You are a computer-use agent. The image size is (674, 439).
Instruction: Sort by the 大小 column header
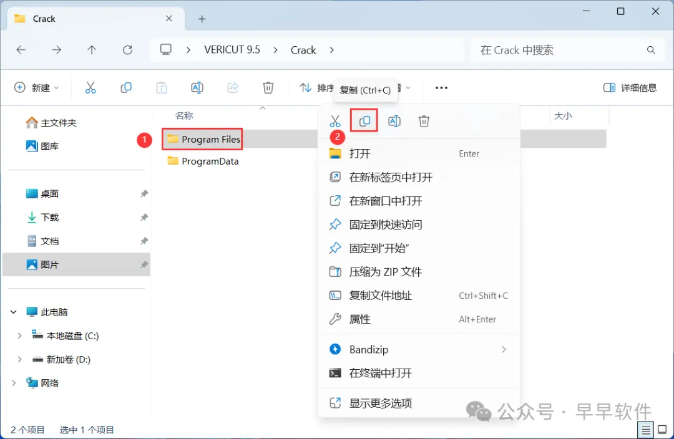(563, 115)
